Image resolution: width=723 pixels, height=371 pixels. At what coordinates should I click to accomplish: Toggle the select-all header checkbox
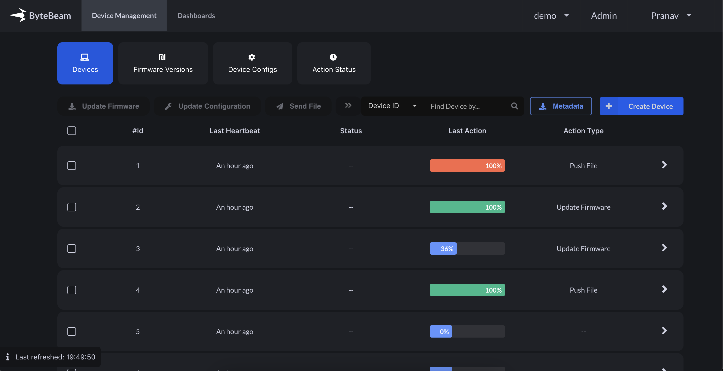71,131
